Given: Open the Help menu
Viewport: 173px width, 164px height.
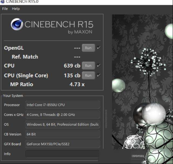Looking at the screenshot, I should [16, 9].
